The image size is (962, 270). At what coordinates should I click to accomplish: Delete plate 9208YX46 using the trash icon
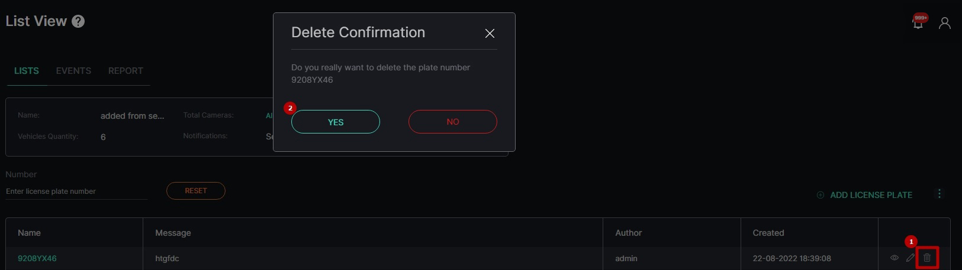tap(927, 258)
